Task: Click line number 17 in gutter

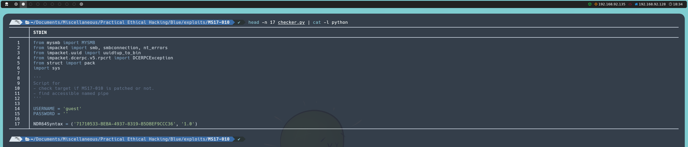Action: tap(17, 124)
